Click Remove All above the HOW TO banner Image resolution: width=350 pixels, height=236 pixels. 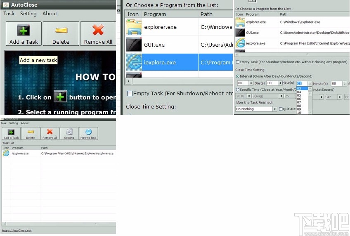98,34
